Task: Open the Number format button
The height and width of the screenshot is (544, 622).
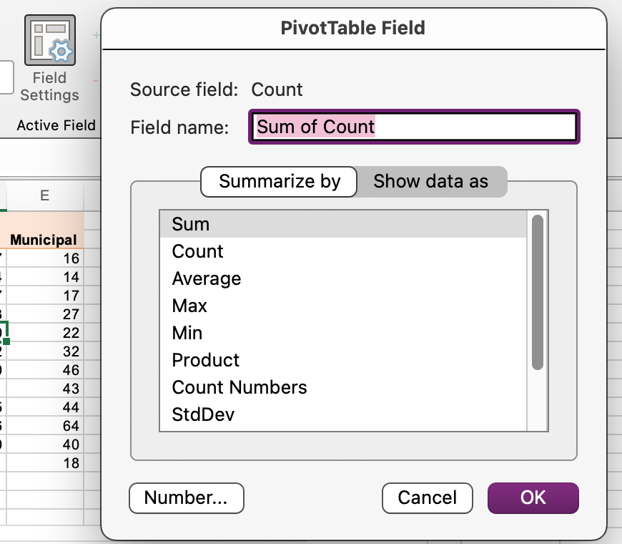Action: 187,498
